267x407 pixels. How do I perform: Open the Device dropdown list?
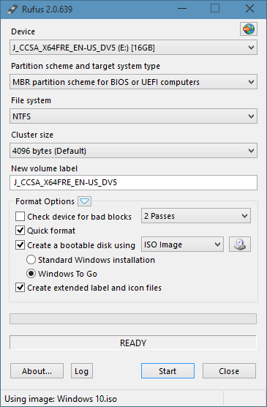(133, 48)
